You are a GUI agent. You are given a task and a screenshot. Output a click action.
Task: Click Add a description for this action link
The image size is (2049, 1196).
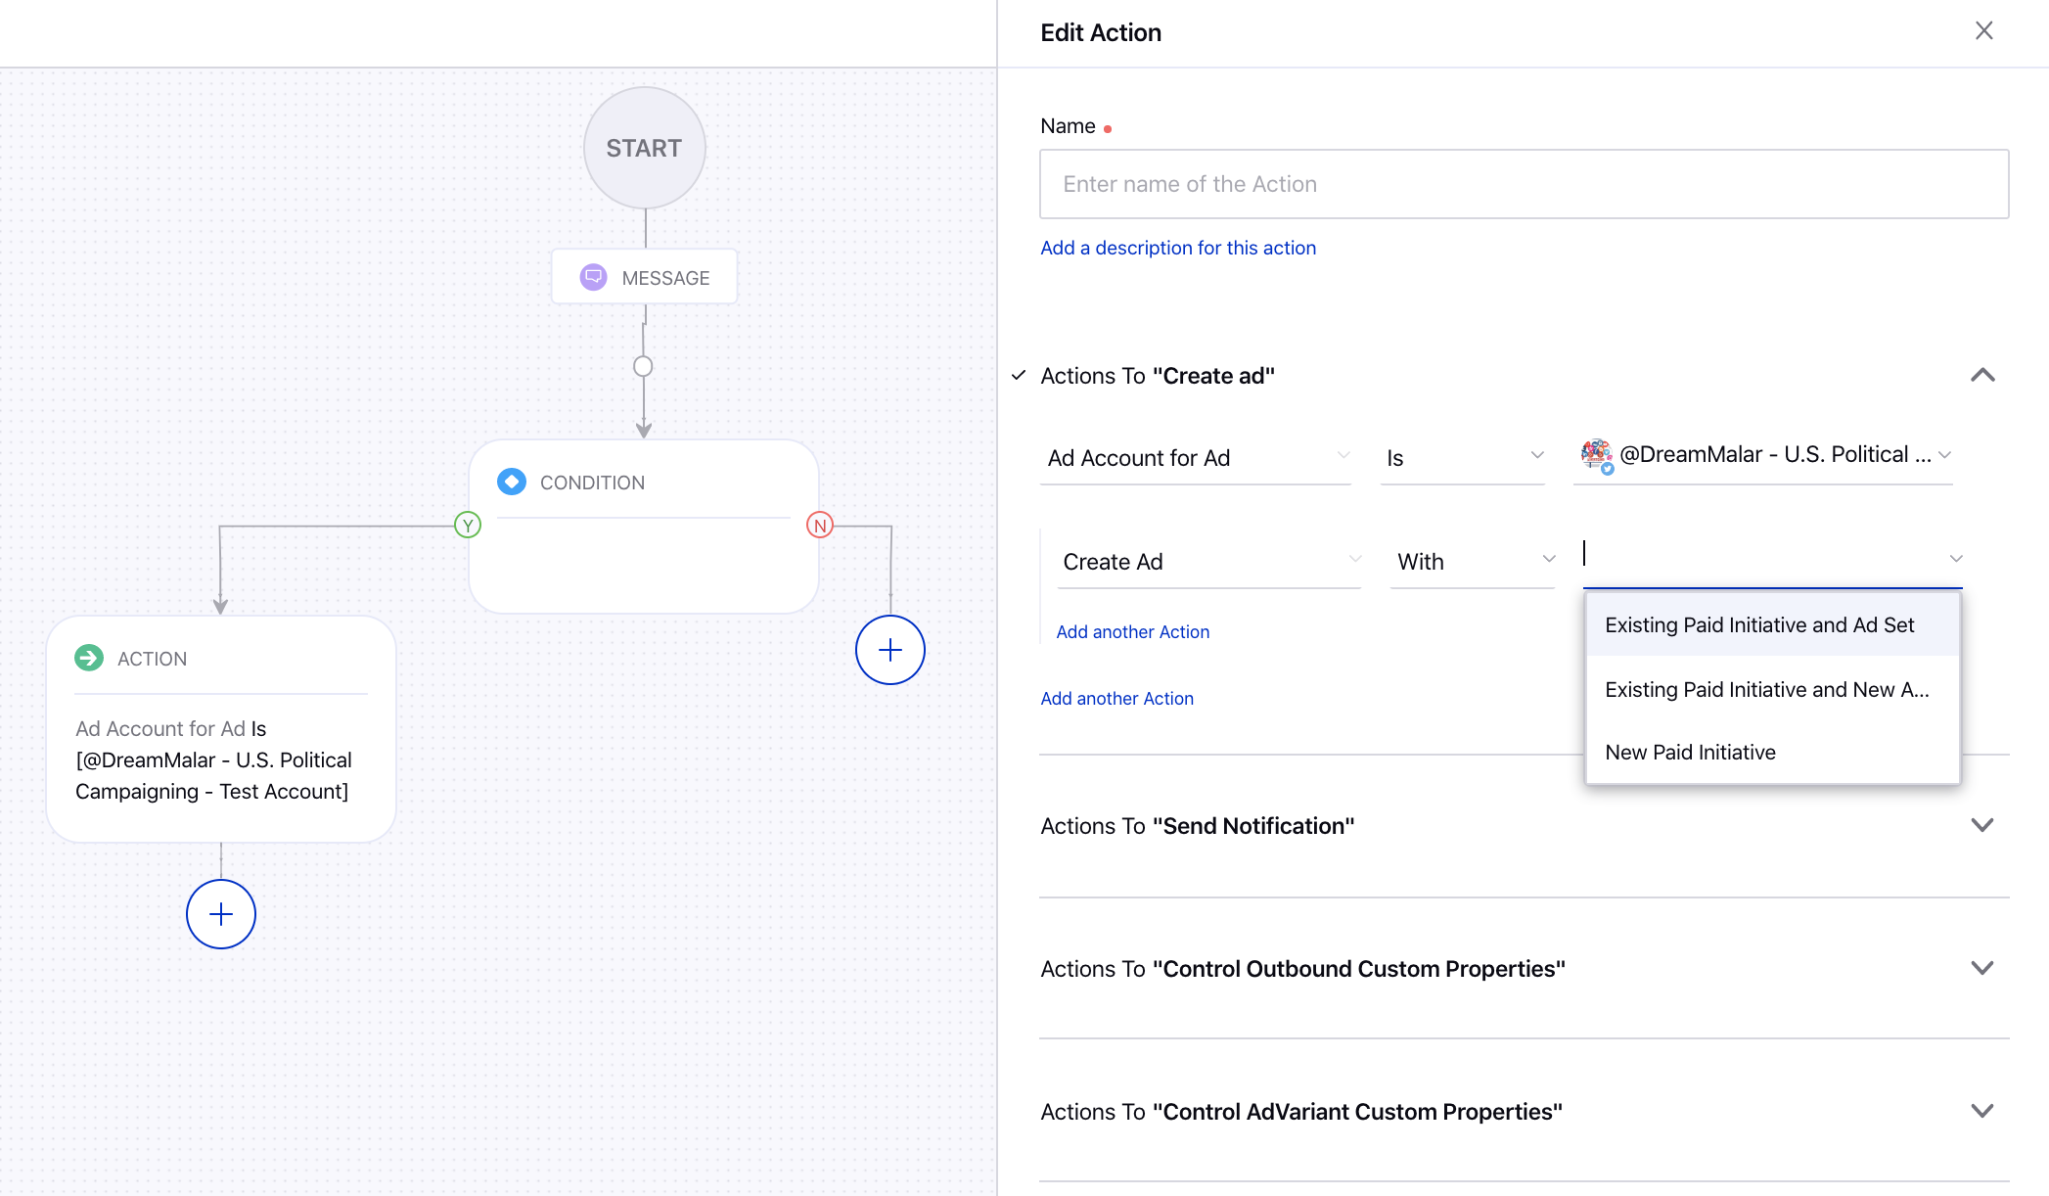pos(1178,248)
